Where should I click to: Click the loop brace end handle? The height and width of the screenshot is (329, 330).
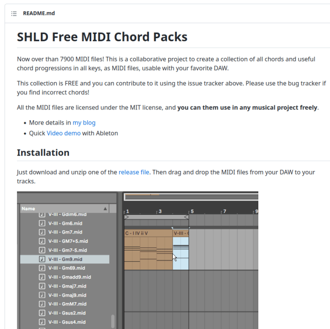187,217
